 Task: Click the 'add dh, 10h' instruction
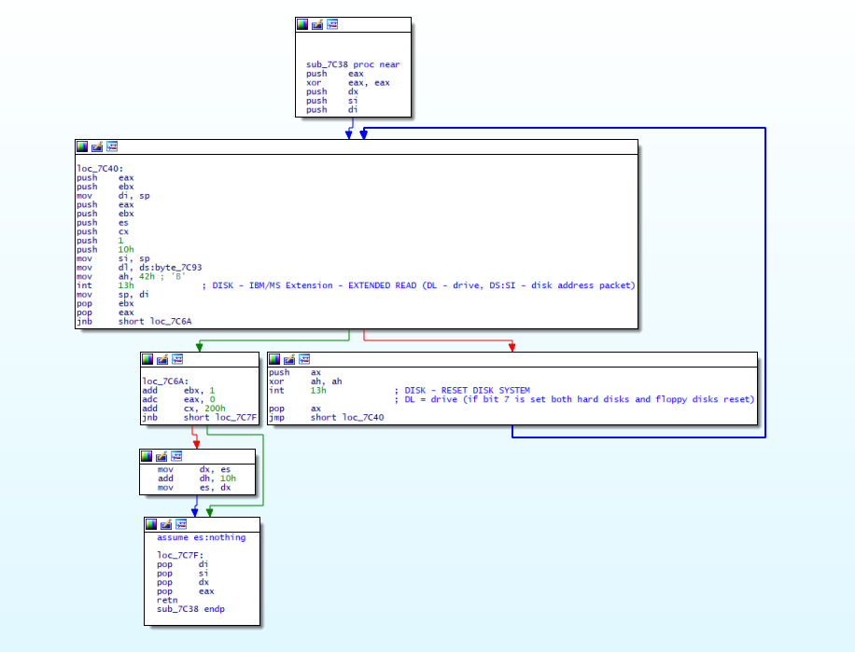click(197, 479)
